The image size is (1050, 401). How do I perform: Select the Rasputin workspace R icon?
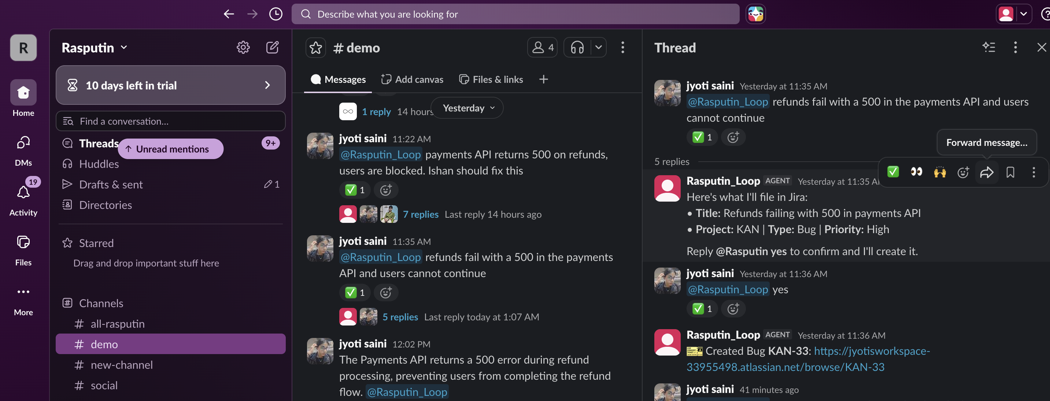[23, 48]
